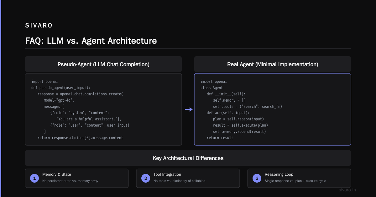Click inside the class Agent code block

point(273,109)
